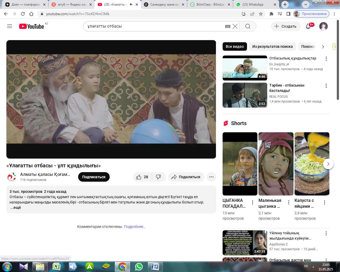Open the profile chip Приостановлена

click(311, 14)
